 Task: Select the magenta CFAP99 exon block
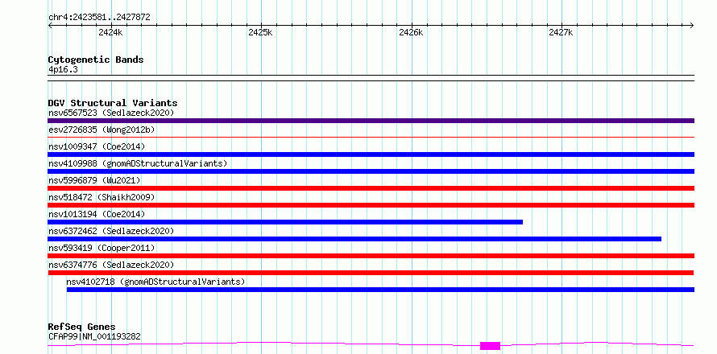490,346
